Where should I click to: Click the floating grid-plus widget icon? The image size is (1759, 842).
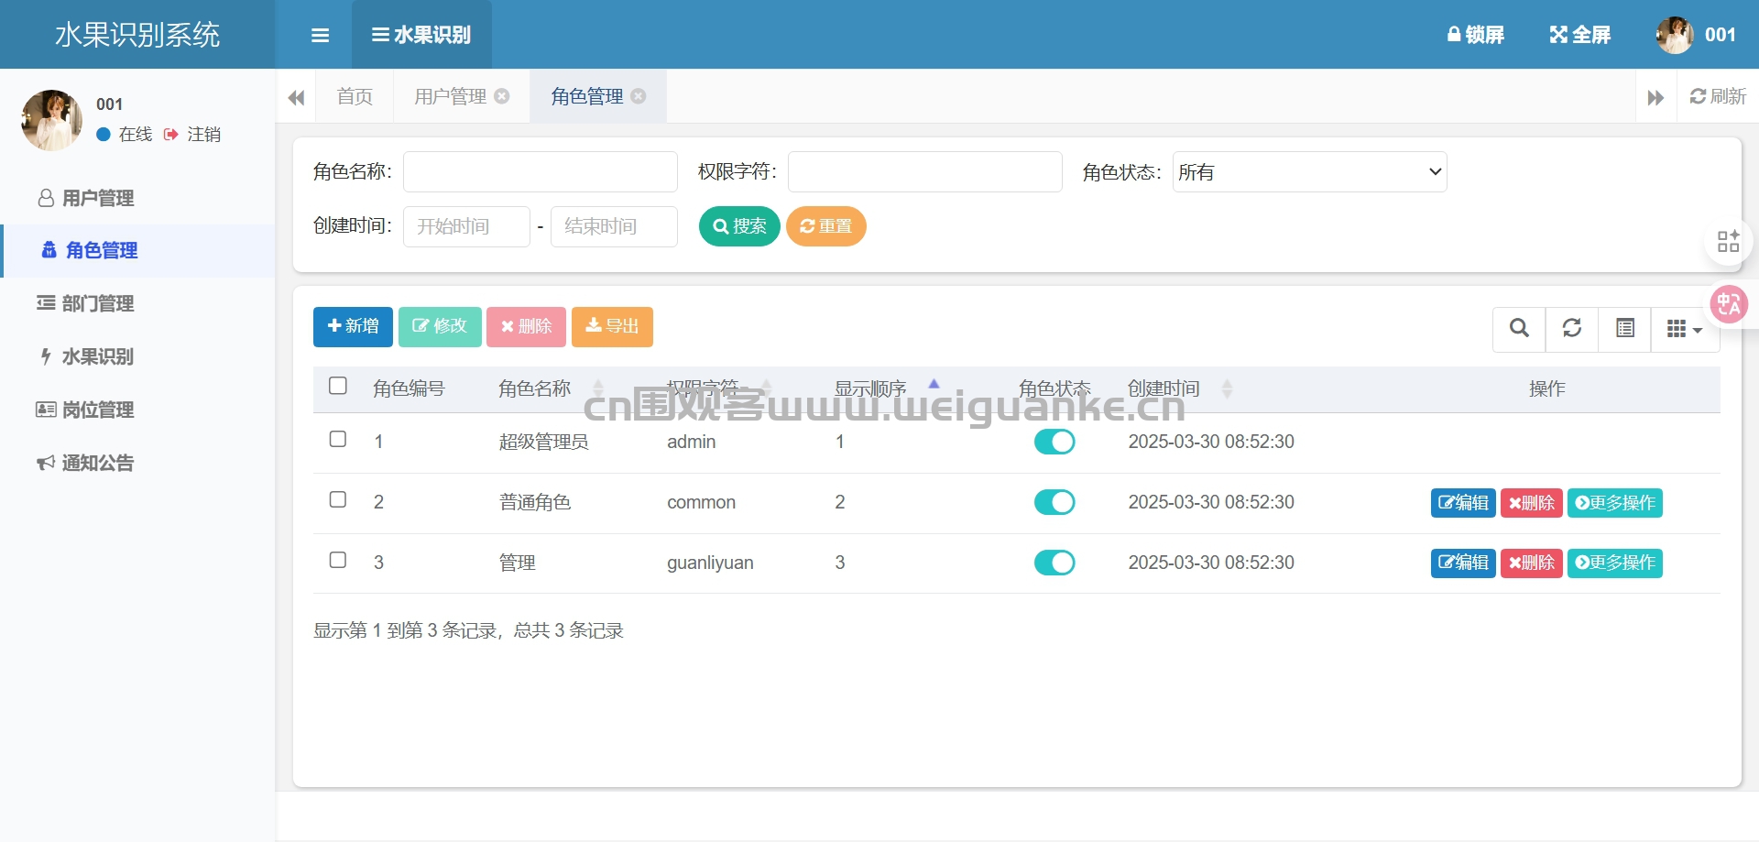(1728, 242)
